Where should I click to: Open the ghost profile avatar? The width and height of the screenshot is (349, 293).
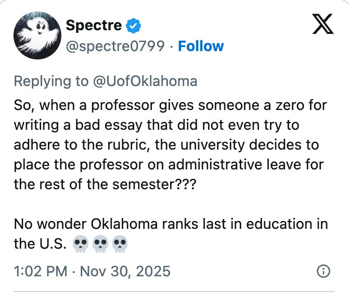coord(35,36)
